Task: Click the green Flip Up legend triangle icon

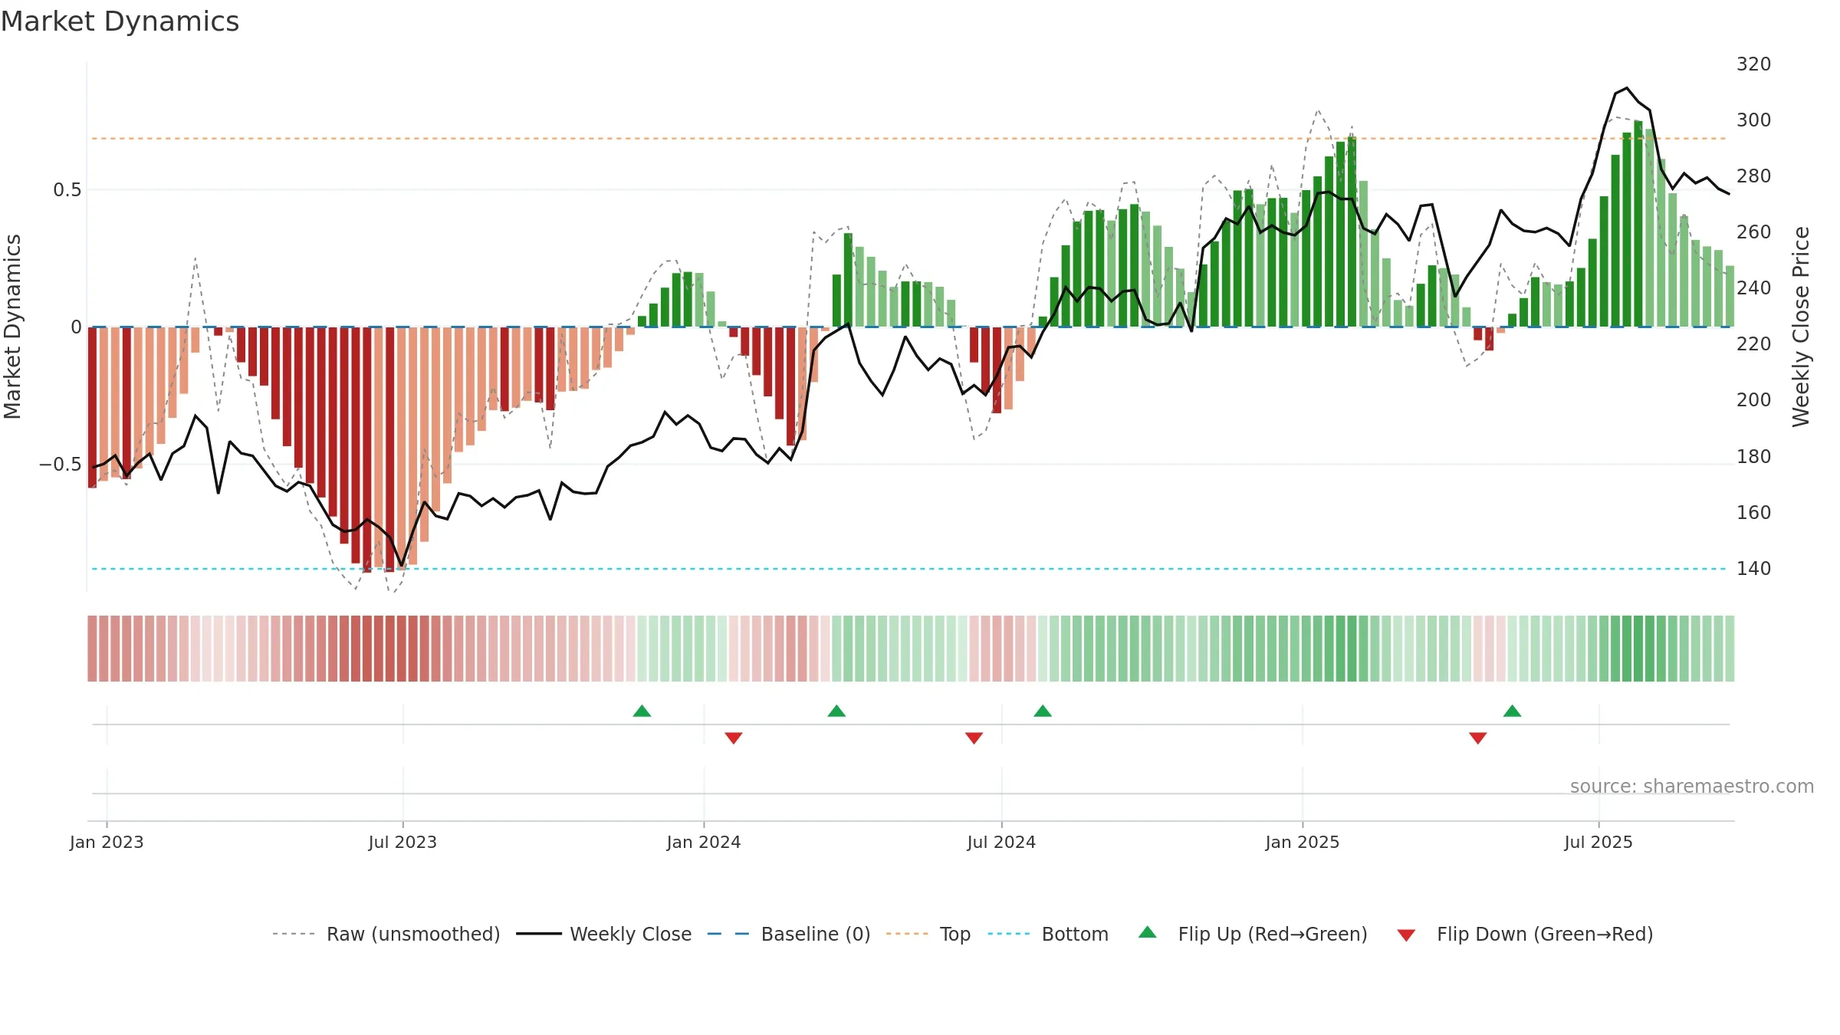Action: pyautogui.click(x=1148, y=932)
